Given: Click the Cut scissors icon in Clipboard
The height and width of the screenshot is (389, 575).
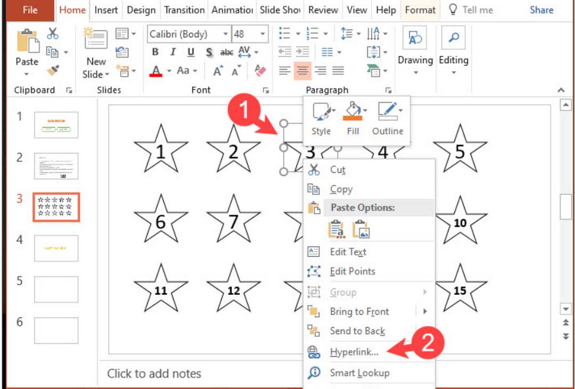Looking at the screenshot, I should [52, 34].
